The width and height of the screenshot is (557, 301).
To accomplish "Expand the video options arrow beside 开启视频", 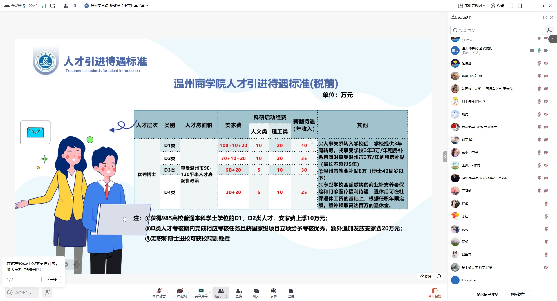I will 189,292.
